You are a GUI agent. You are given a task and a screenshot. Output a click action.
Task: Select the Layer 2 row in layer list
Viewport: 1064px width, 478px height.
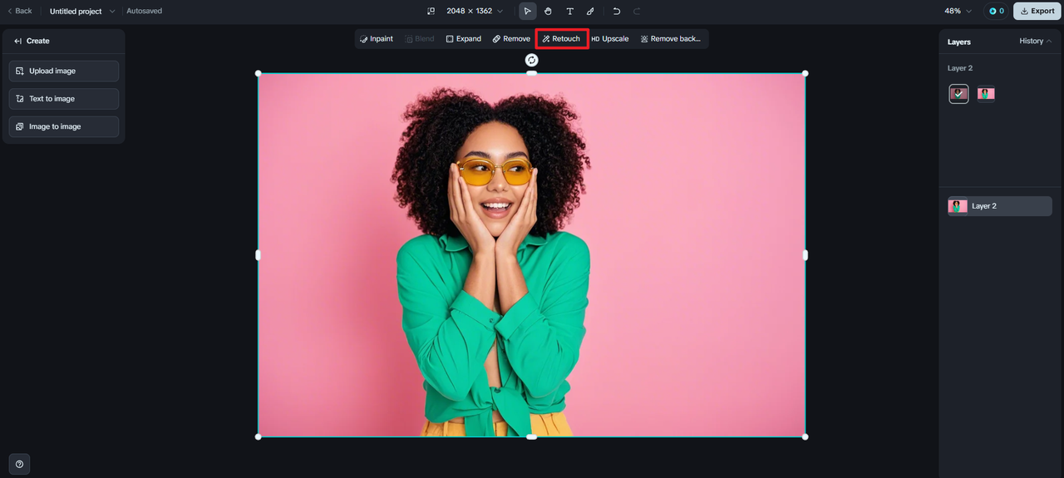click(1000, 206)
